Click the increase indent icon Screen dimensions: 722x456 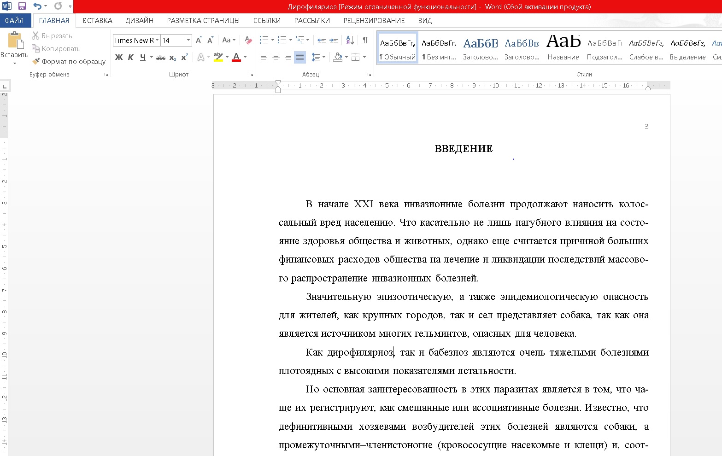click(x=334, y=40)
